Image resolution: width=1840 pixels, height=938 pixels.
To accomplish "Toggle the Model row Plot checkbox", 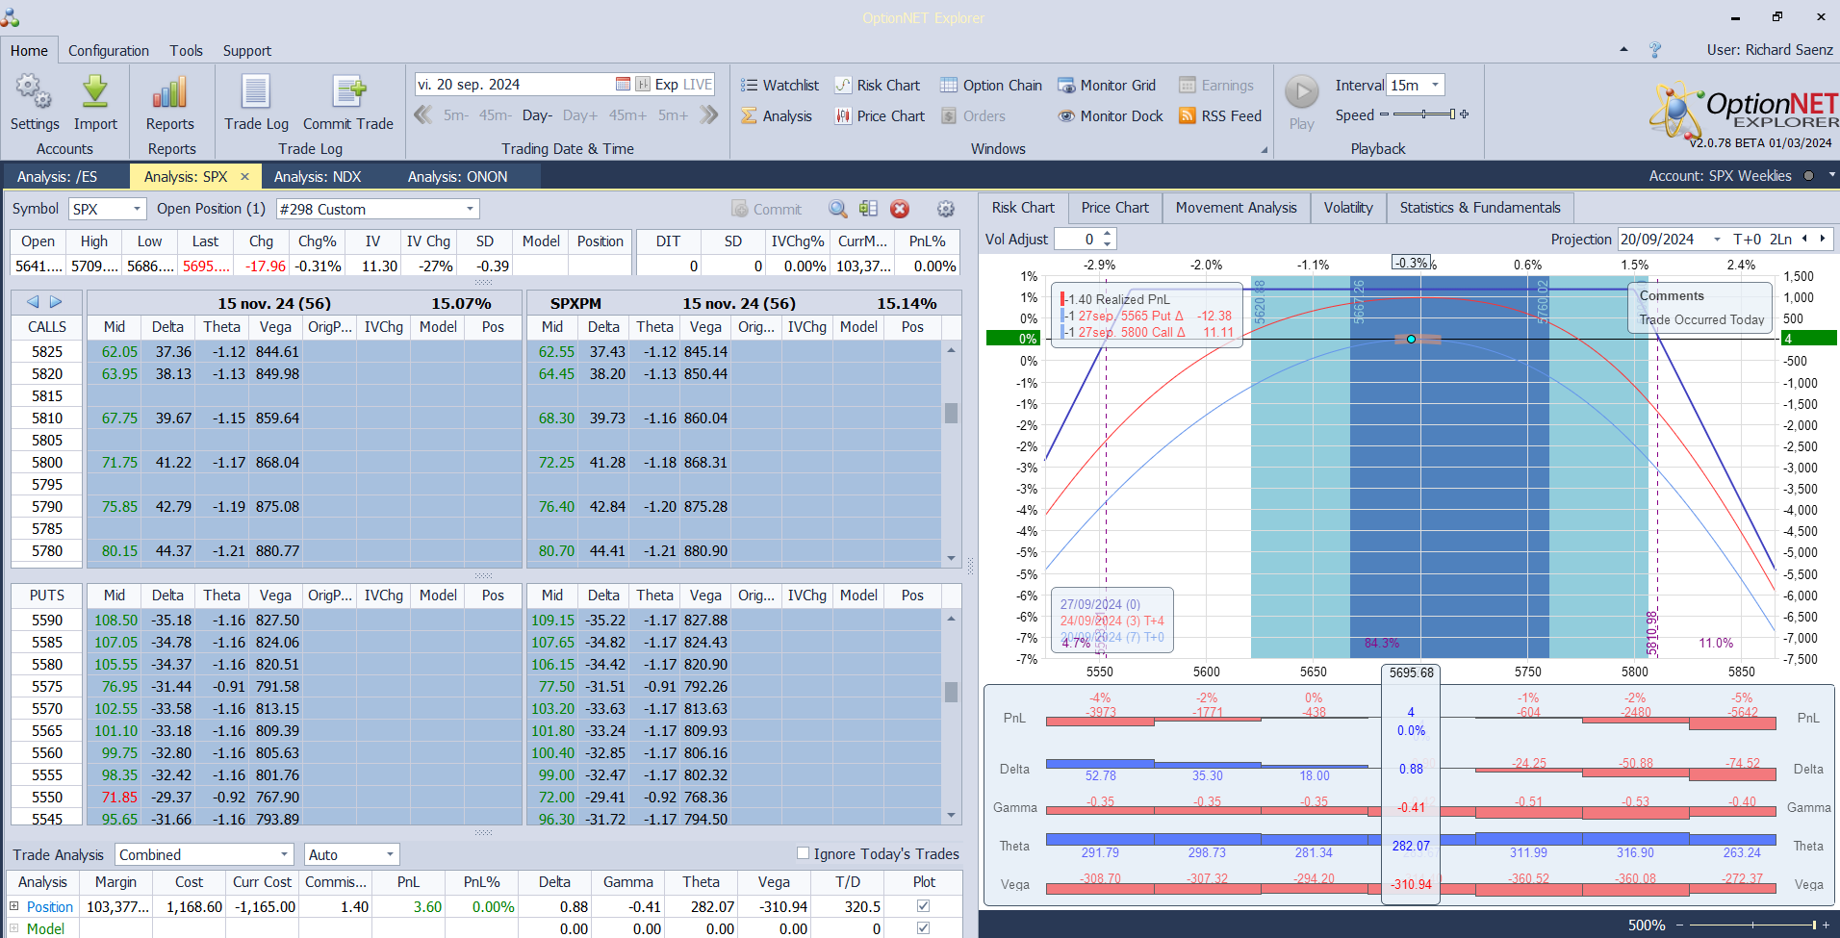I will [924, 928].
